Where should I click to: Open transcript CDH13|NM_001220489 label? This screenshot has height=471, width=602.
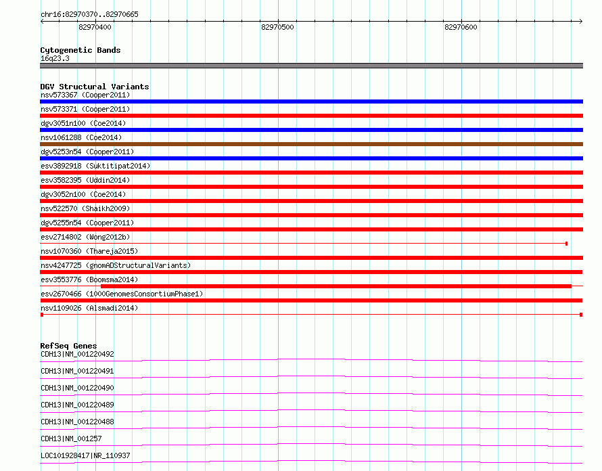pos(77,405)
